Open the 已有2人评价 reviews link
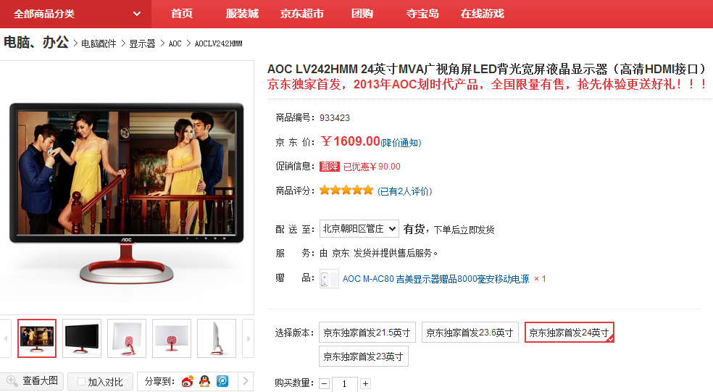The width and height of the screenshot is (713, 392). [x=405, y=191]
